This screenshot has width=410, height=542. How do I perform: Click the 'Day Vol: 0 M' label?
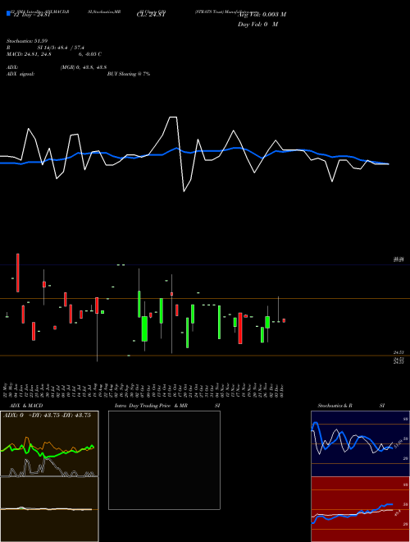pos(257,25)
